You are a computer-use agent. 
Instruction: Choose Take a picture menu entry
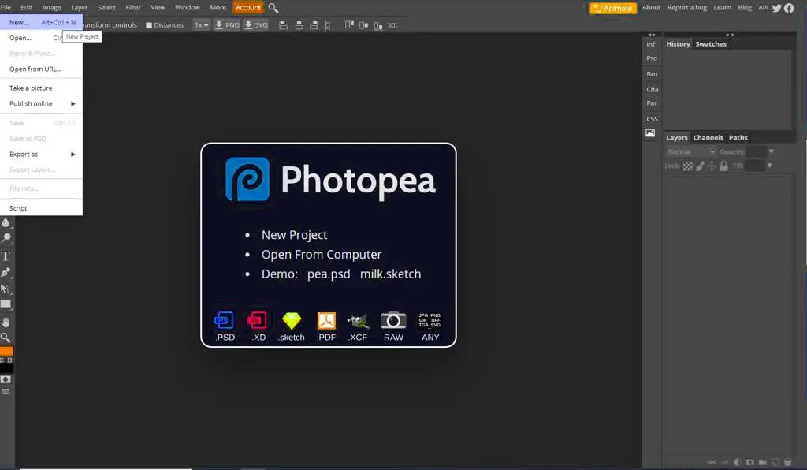coord(41,88)
